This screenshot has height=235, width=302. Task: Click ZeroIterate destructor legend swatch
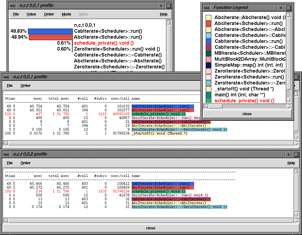[208, 83]
